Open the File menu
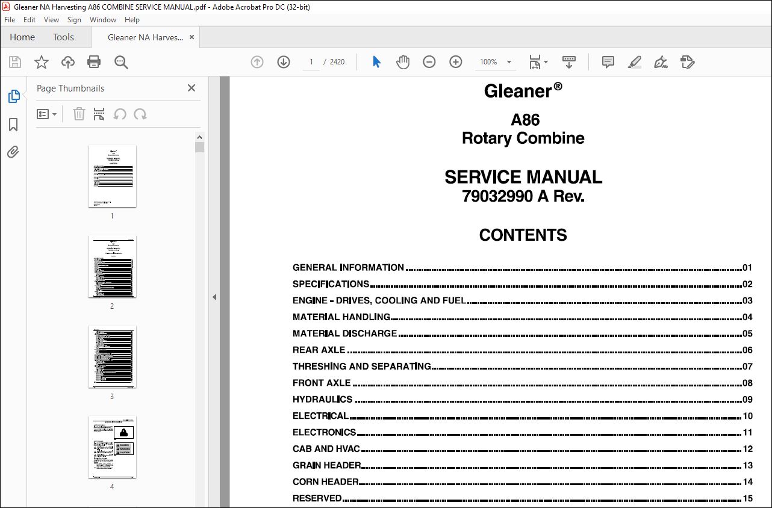 click(x=10, y=20)
